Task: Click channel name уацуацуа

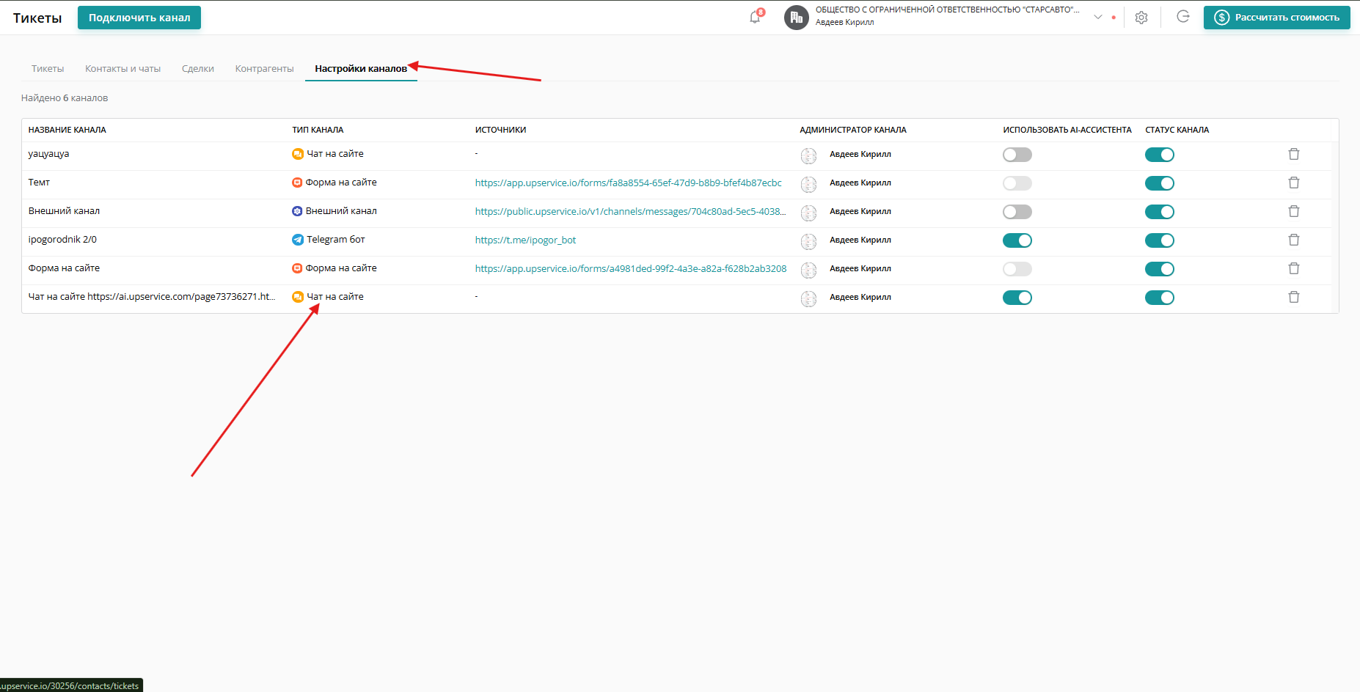Action: pos(49,154)
